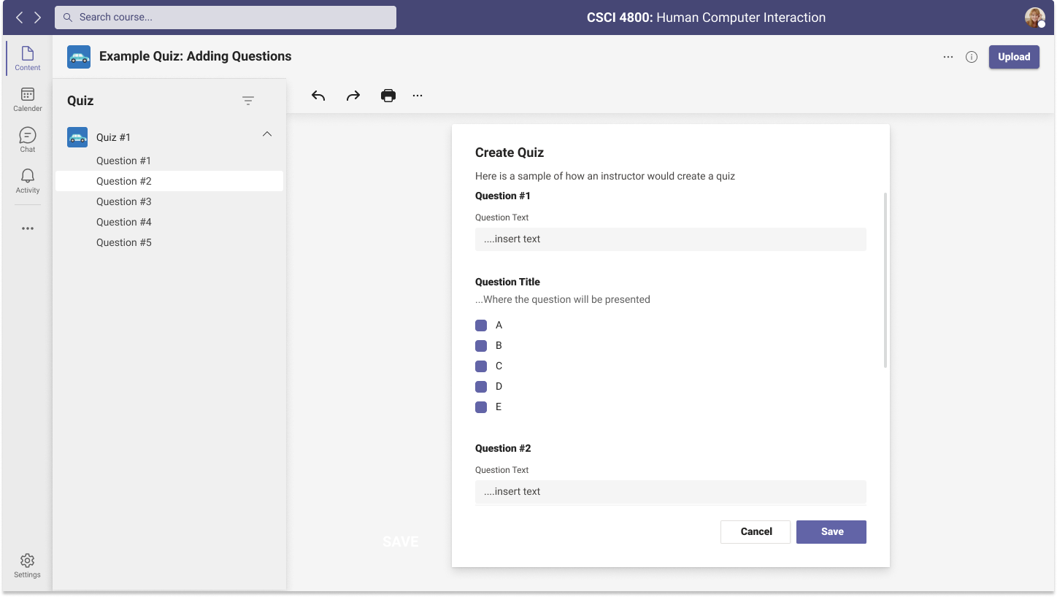Open Settings gear in sidebar

(x=28, y=565)
